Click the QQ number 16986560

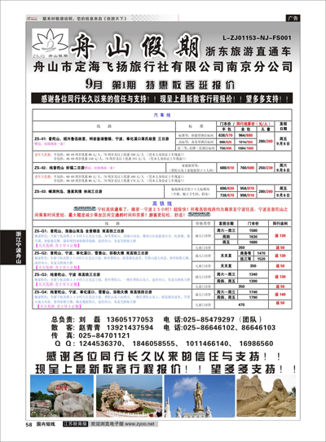point(256,344)
